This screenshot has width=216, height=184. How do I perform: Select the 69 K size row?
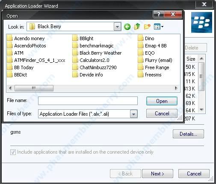coord(190,103)
